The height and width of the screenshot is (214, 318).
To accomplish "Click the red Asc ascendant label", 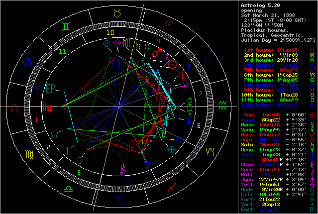I will pos(47,107).
